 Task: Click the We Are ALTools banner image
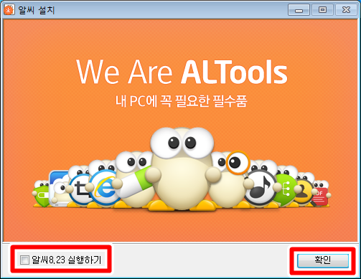(181, 131)
